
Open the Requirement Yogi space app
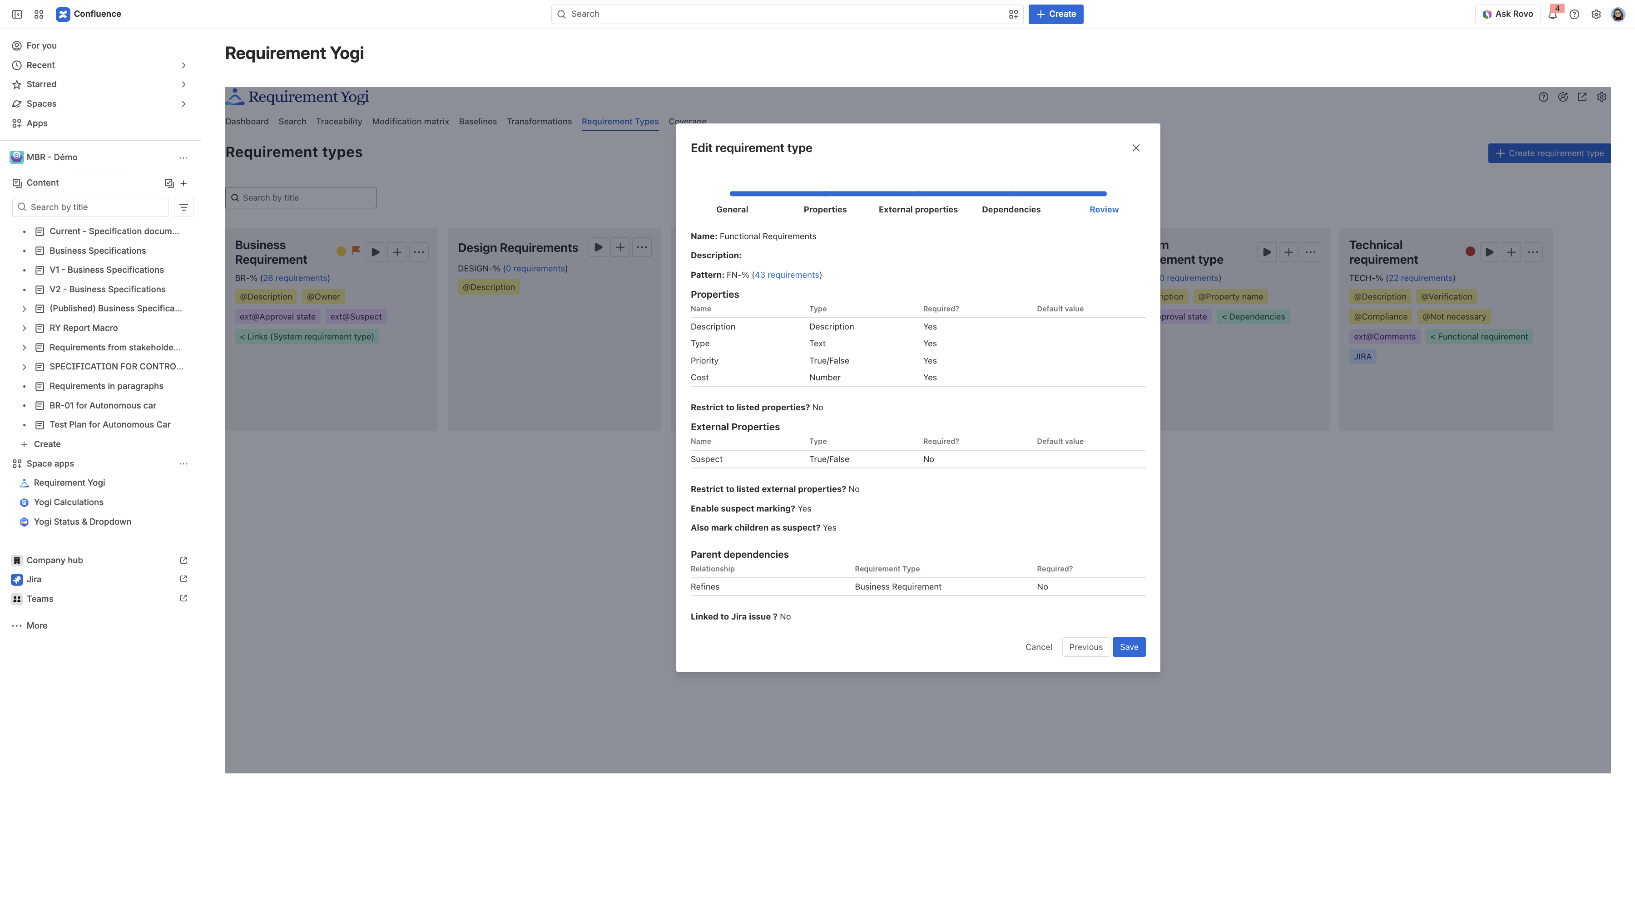[69, 482]
